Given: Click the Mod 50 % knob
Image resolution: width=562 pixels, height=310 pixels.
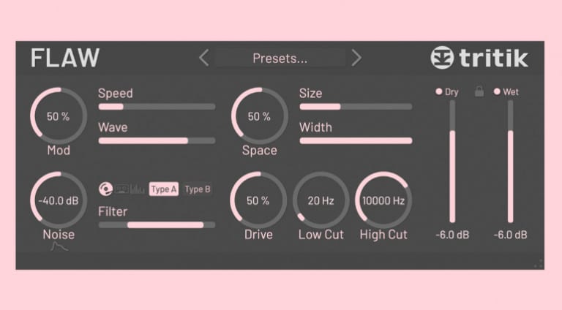Looking at the screenshot, I should (x=59, y=116).
